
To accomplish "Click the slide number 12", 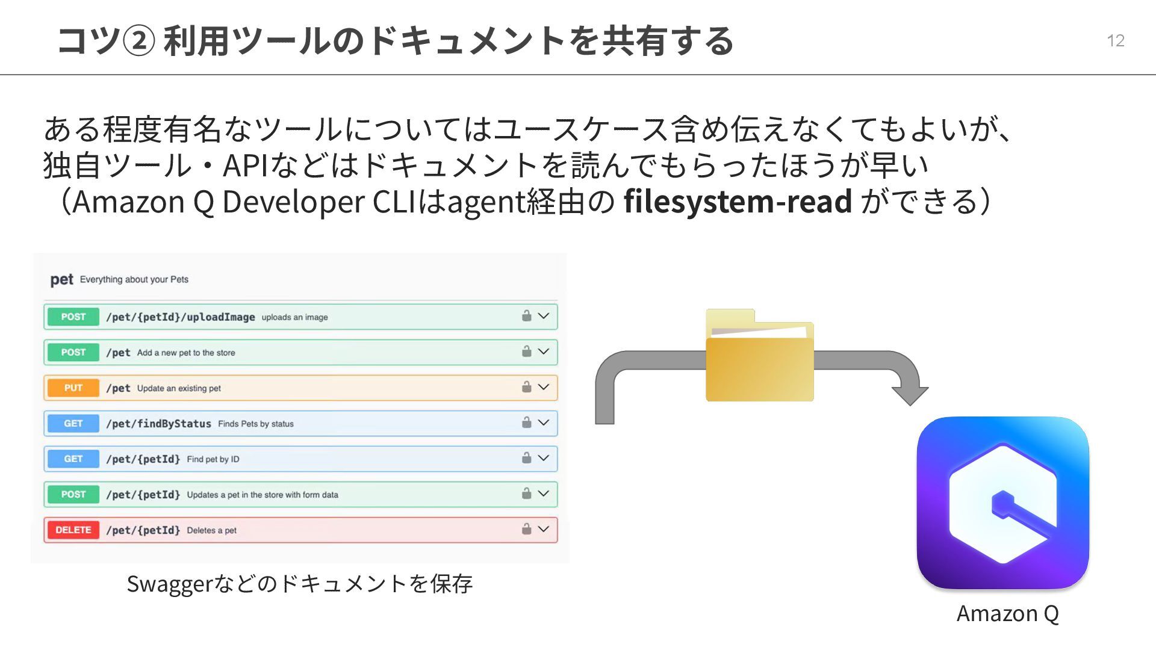I will tap(1116, 40).
